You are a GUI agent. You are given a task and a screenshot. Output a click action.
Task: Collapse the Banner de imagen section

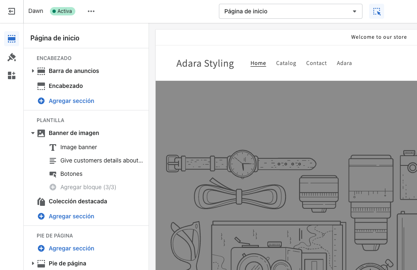pyautogui.click(x=33, y=133)
